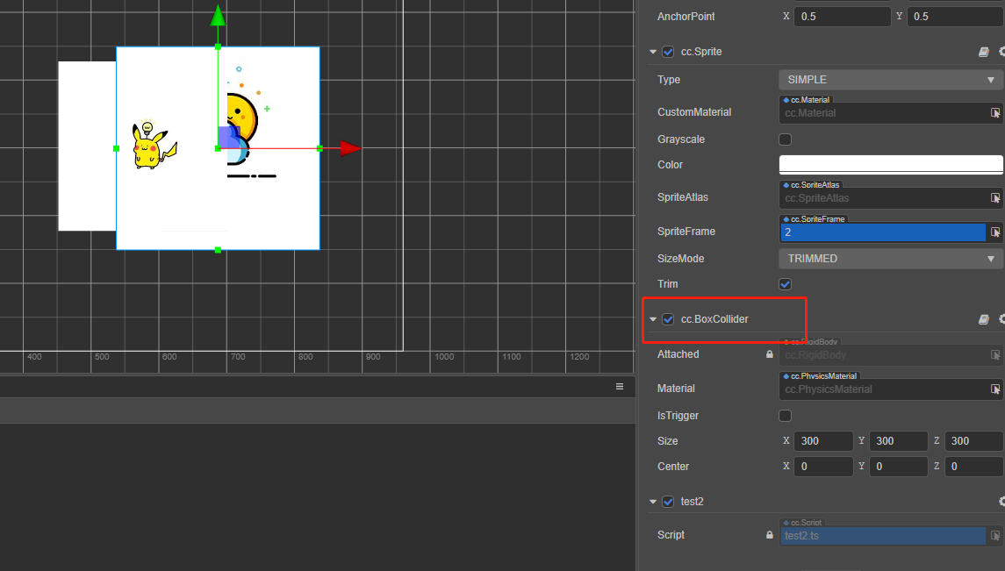The image size is (1005, 571).
Task: Click the test2.ts script slot
Action: (883, 536)
